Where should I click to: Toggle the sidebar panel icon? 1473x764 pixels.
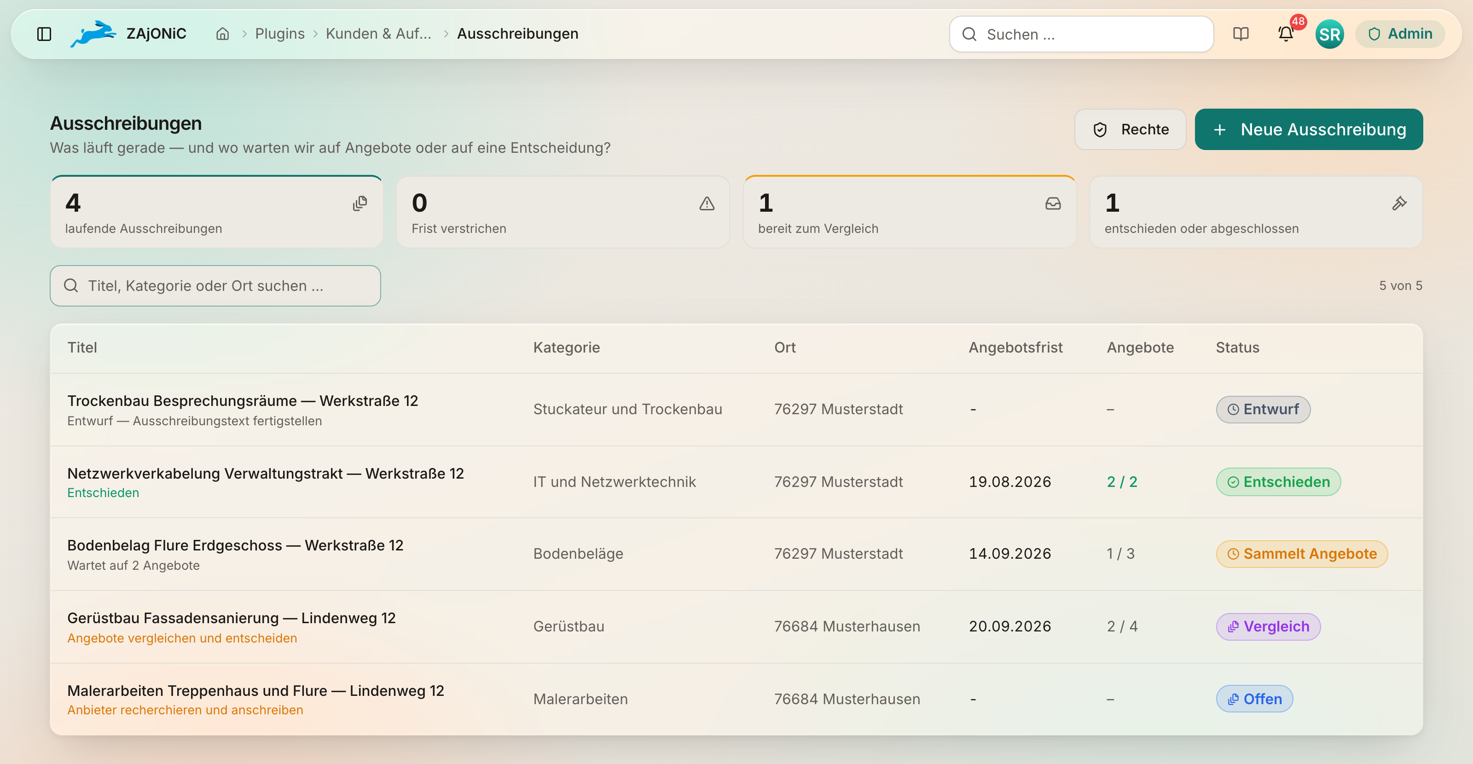tap(44, 35)
